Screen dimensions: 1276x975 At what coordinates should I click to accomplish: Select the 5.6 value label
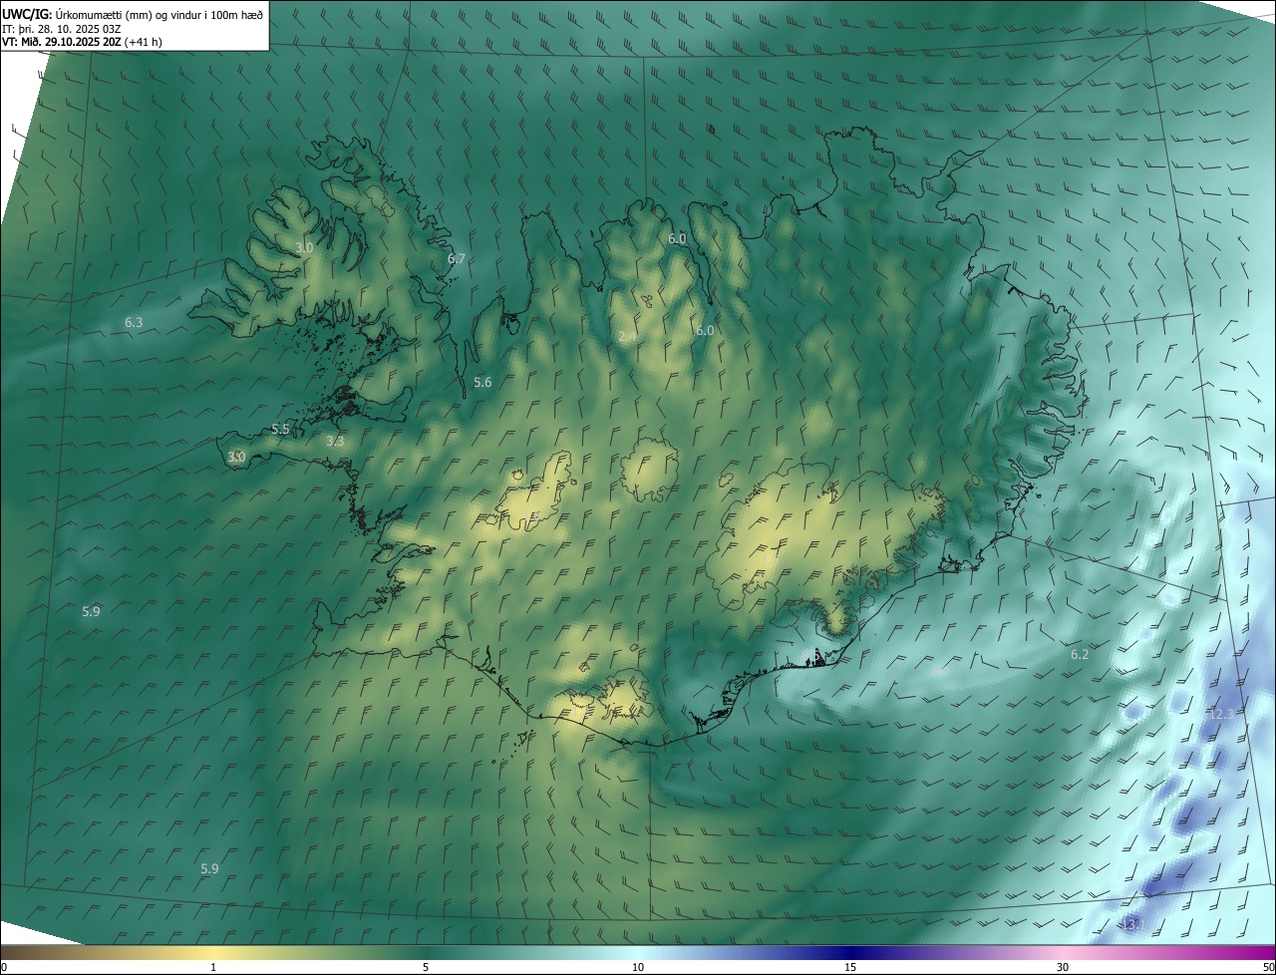pyautogui.click(x=482, y=382)
